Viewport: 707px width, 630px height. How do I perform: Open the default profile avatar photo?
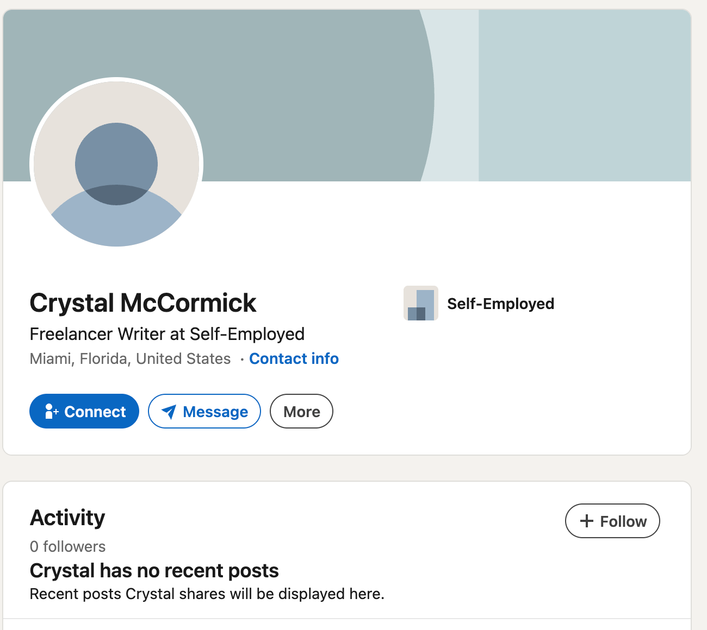click(x=116, y=164)
